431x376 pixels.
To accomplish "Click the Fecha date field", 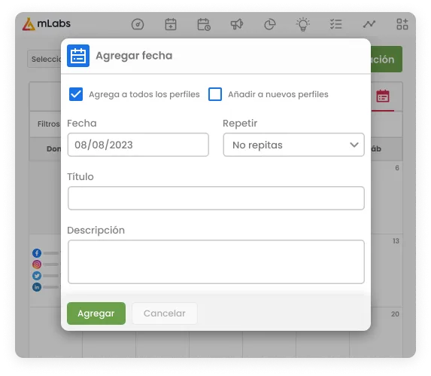I will 138,145.
